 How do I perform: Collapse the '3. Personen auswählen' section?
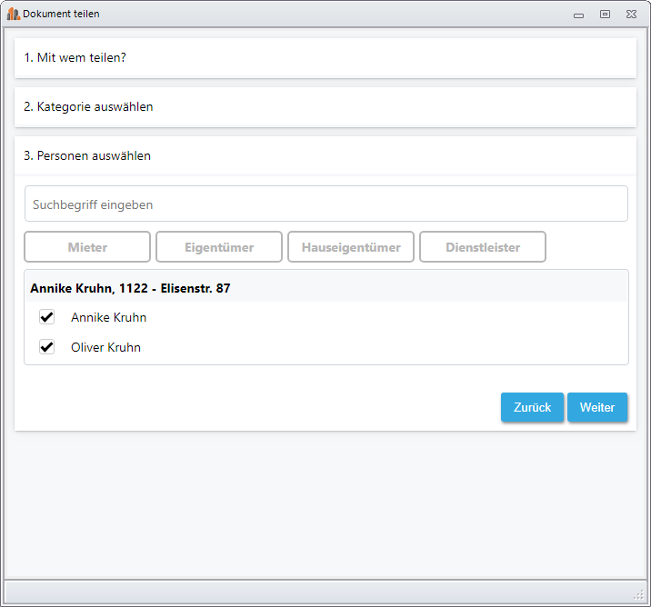click(325, 155)
